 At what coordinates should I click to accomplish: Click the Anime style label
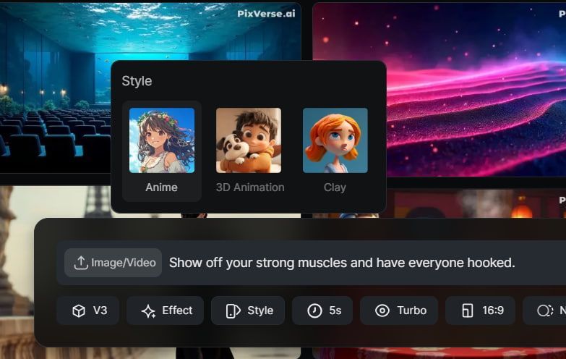(162, 187)
